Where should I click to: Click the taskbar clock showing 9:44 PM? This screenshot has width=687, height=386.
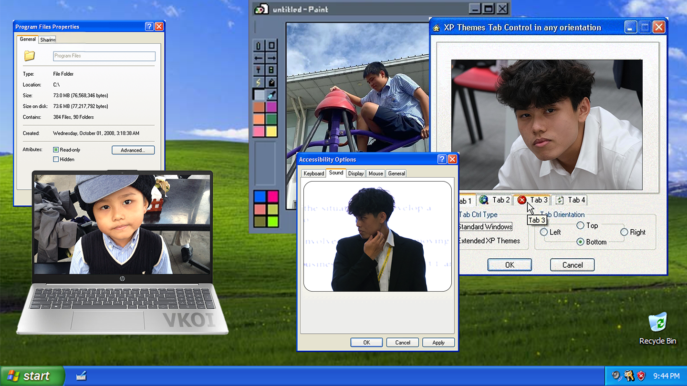click(666, 376)
